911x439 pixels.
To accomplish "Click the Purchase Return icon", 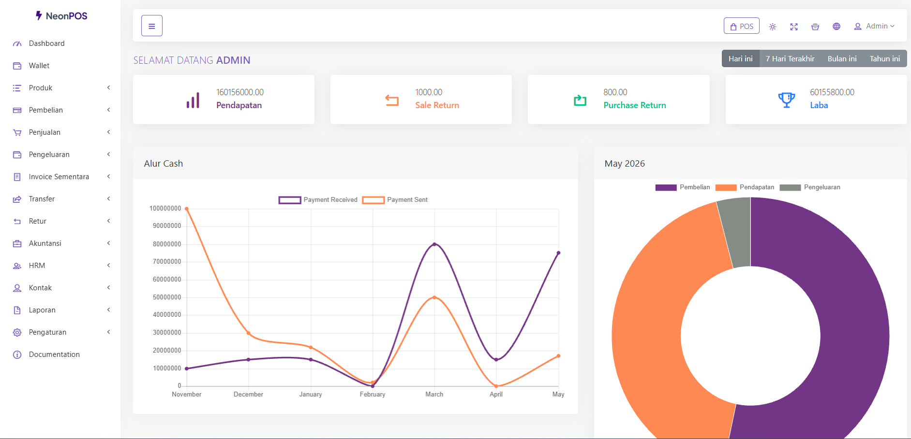I will tap(580, 100).
